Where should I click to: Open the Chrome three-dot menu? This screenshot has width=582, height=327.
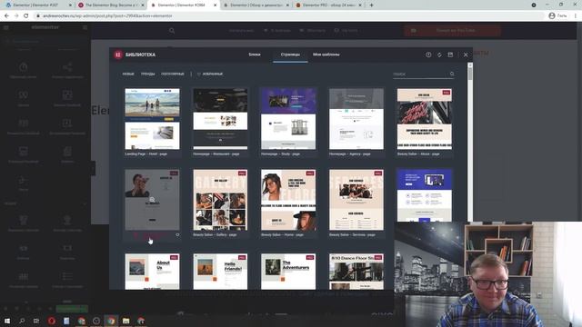click(576, 16)
